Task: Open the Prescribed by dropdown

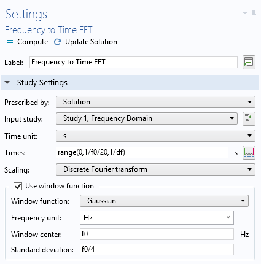Action: coord(155,102)
